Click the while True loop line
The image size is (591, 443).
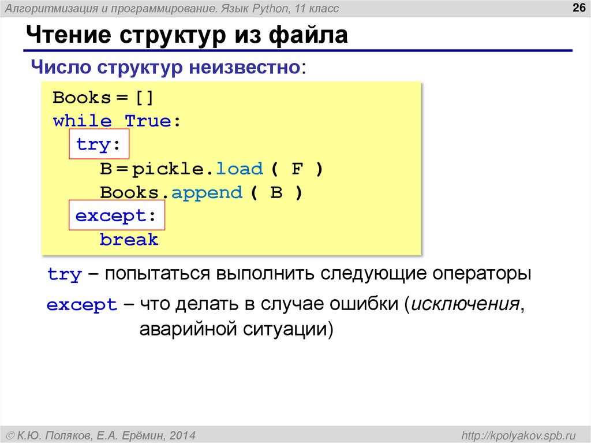click(x=116, y=121)
